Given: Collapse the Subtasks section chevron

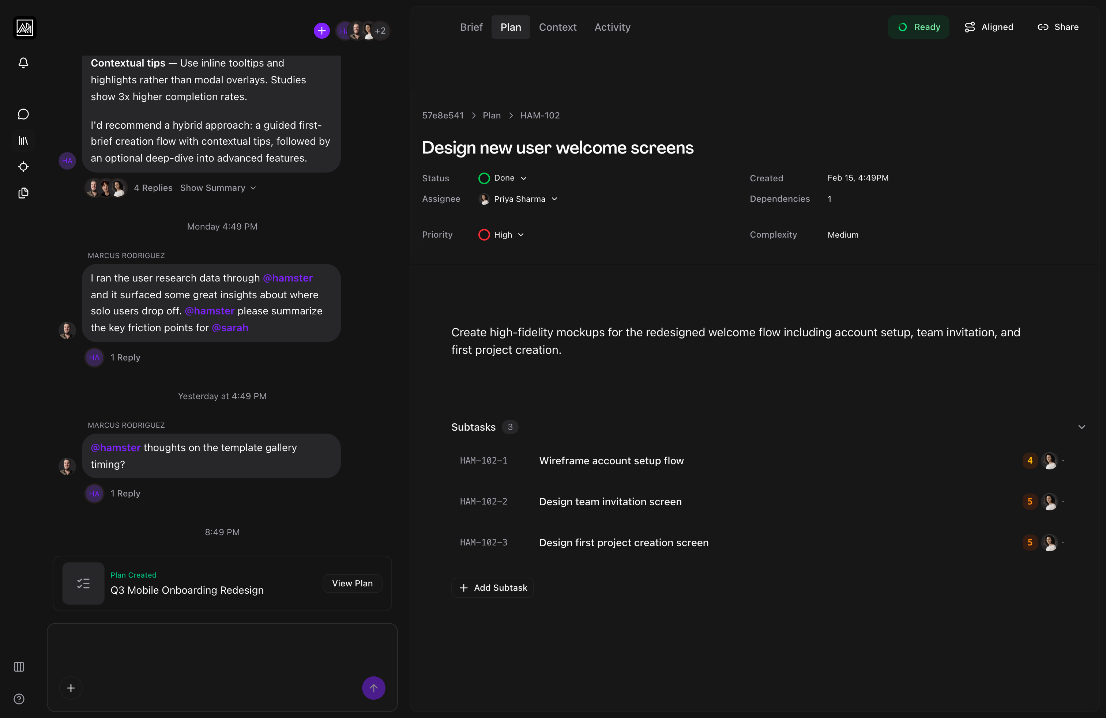Looking at the screenshot, I should pos(1081,427).
